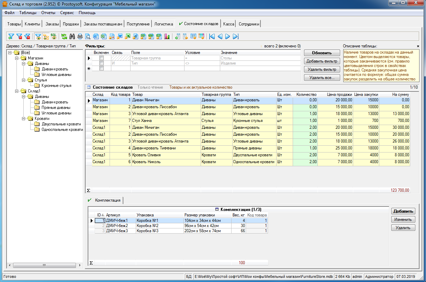Switch to the Логистика tab
The width and height of the screenshot is (426, 282).
164,24
